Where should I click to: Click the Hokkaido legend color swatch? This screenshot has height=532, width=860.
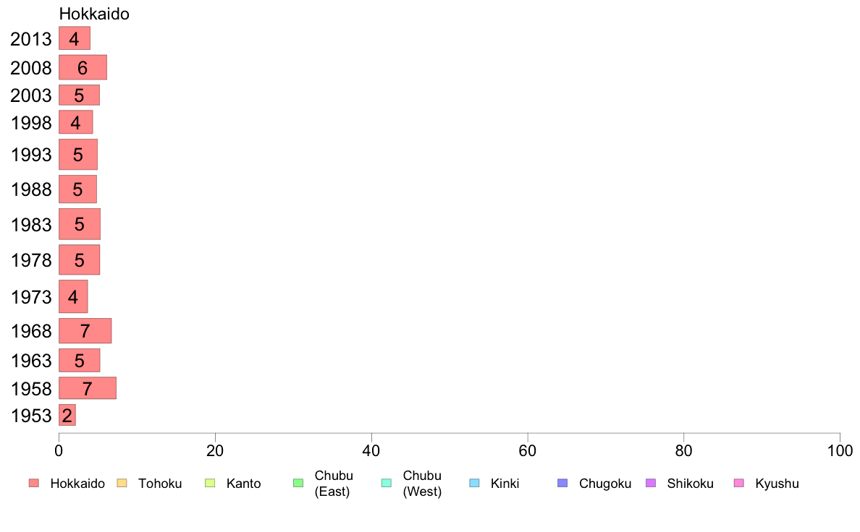point(34,484)
